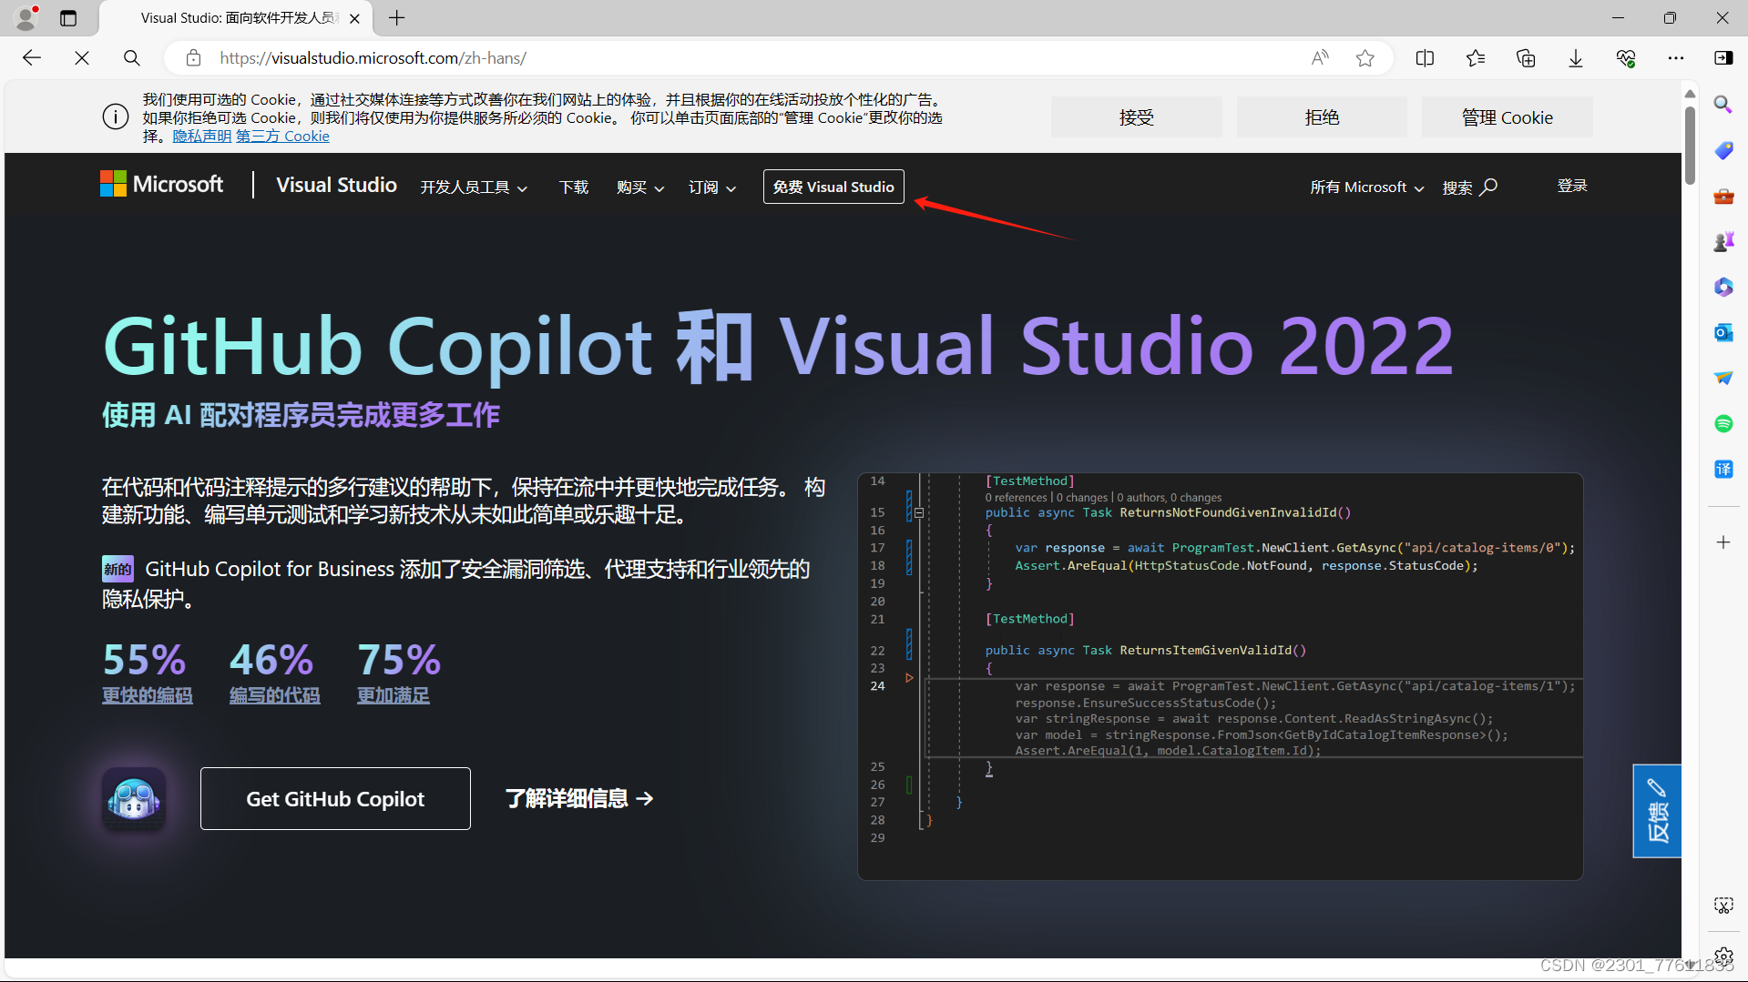Open Outlook icon in Edge sidebar
Image resolution: width=1748 pixels, height=982 pixels.
coord(1723,332)
